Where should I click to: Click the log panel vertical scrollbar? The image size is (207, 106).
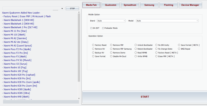click(79, 52)
